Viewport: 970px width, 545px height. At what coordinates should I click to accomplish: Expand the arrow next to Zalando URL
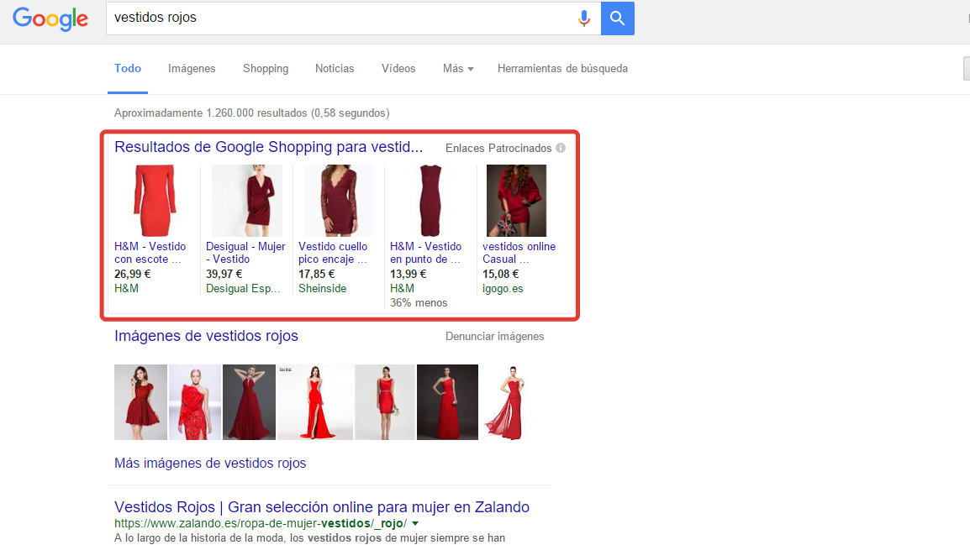point(415,524)
